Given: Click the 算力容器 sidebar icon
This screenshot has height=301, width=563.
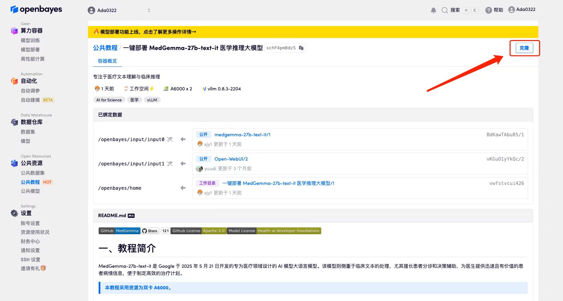Looking at the screenshot, I should 14,31.
